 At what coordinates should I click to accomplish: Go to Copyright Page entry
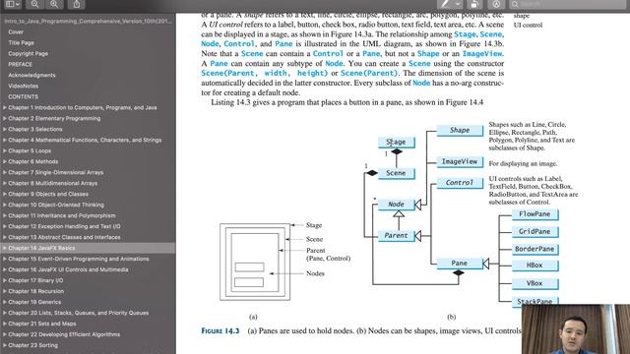tap(29, 53)
